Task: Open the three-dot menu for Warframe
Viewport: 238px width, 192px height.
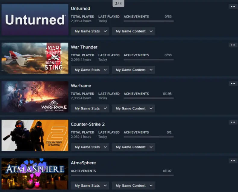Action: pyautogui.click(x=233, y=84)
